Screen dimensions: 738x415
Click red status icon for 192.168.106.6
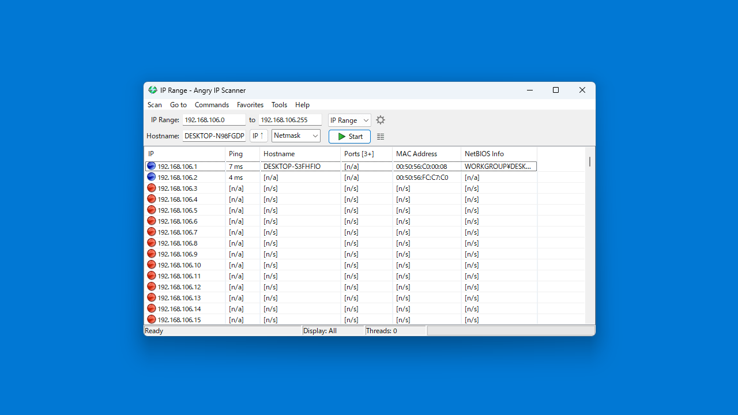[x=152, y=221]
